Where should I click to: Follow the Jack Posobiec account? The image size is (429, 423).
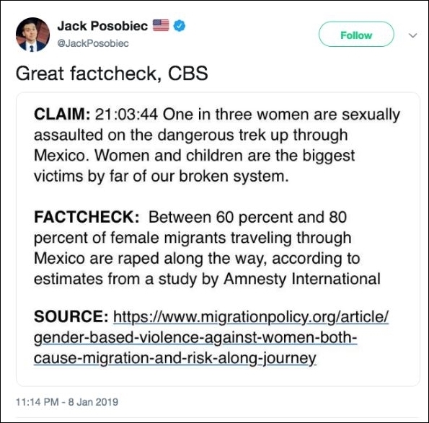(356, 34)
